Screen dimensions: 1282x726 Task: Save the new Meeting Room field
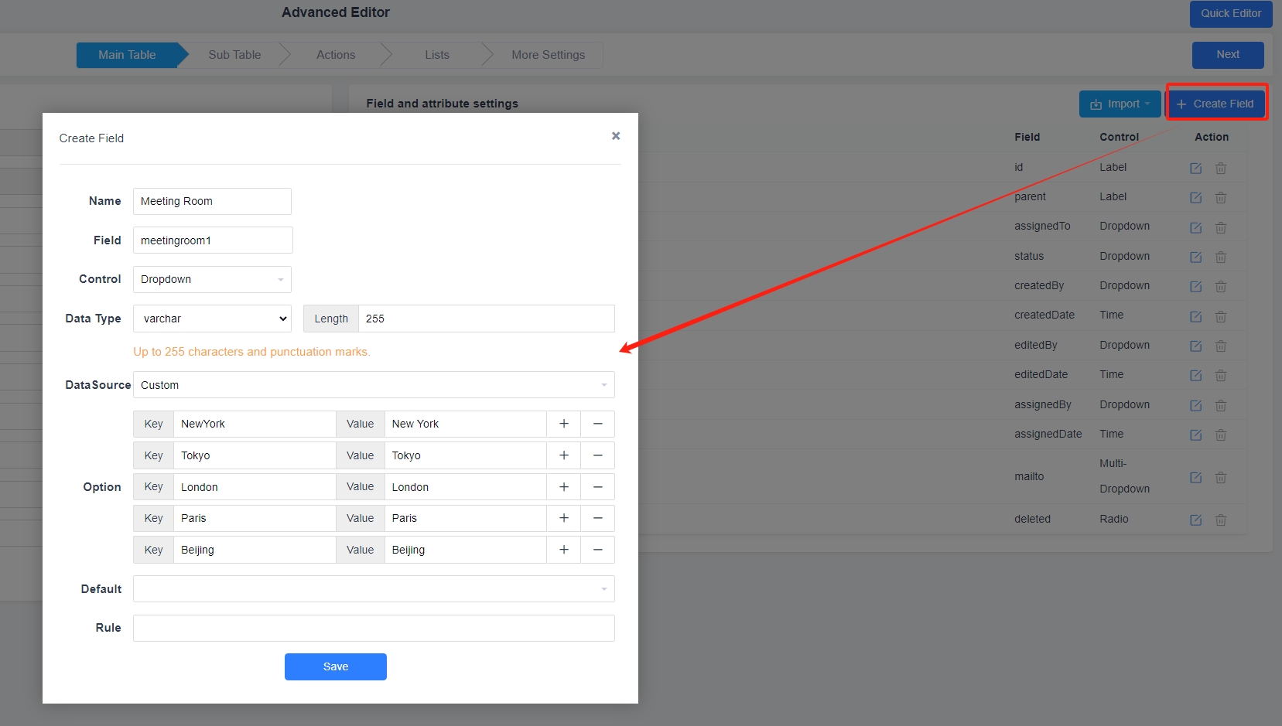point(335,666)
